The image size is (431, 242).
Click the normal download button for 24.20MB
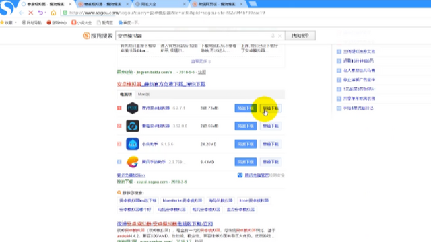[x=271, y=144]
